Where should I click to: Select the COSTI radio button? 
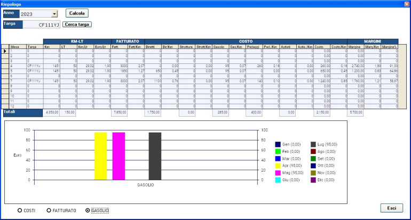point(19,210)
